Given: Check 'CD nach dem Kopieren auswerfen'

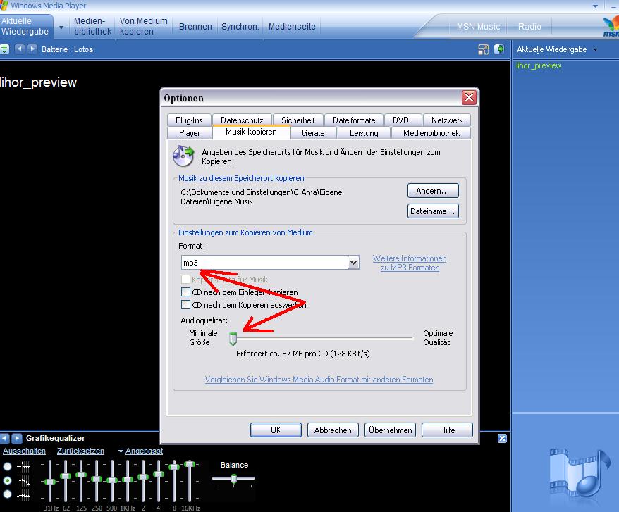Looking at the screenshot, I should (x=185, y=304).
